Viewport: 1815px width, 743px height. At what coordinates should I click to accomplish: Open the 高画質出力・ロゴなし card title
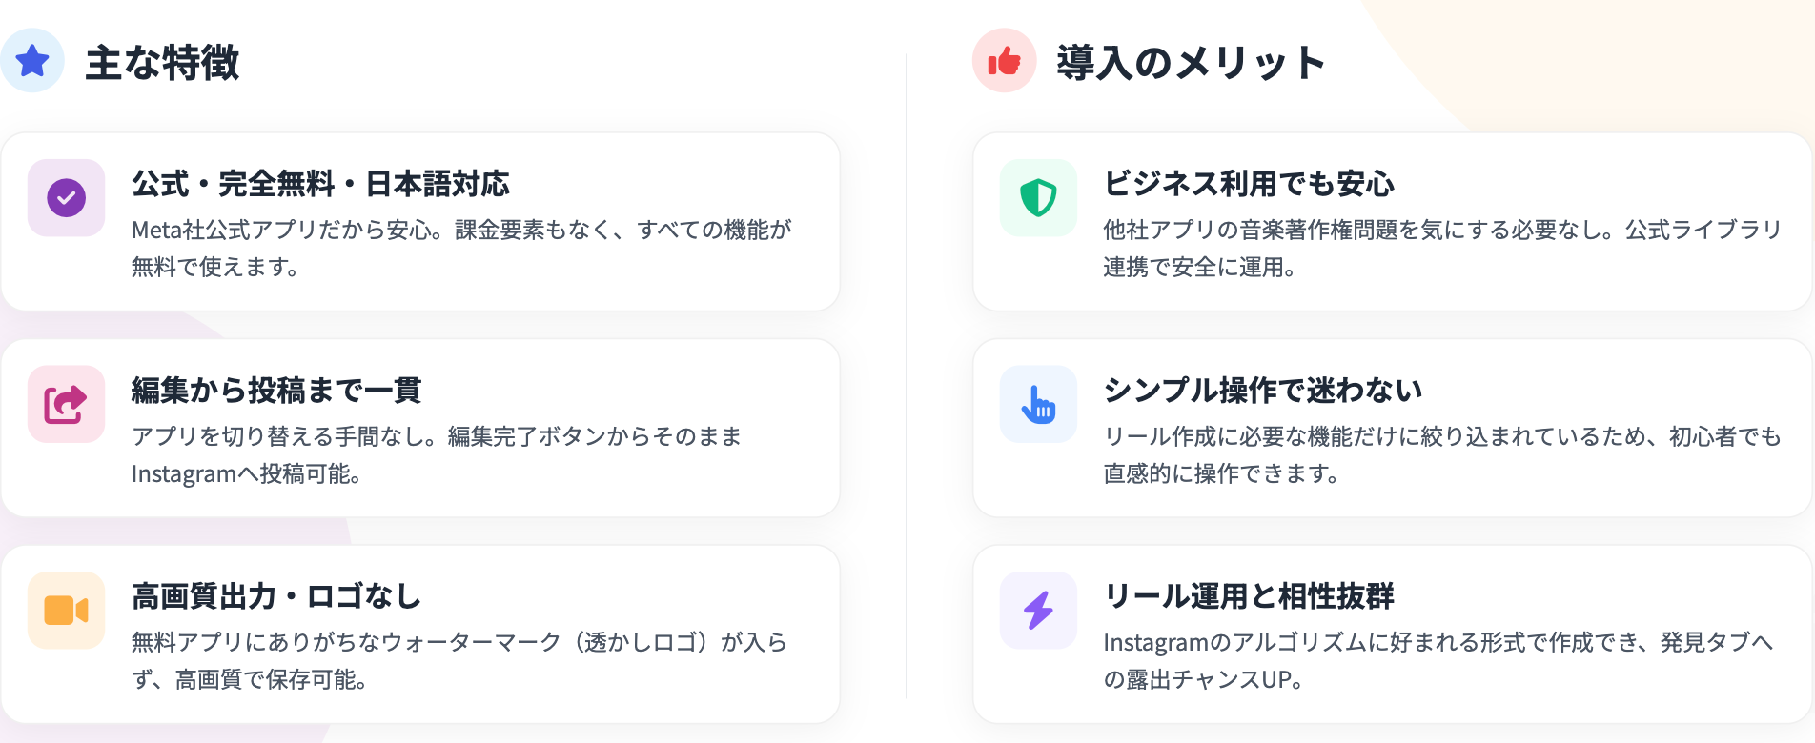[276, 597]
